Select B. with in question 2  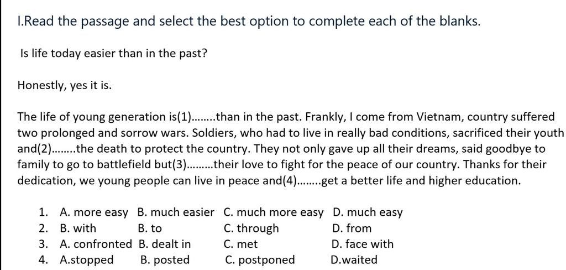[78, 229]
